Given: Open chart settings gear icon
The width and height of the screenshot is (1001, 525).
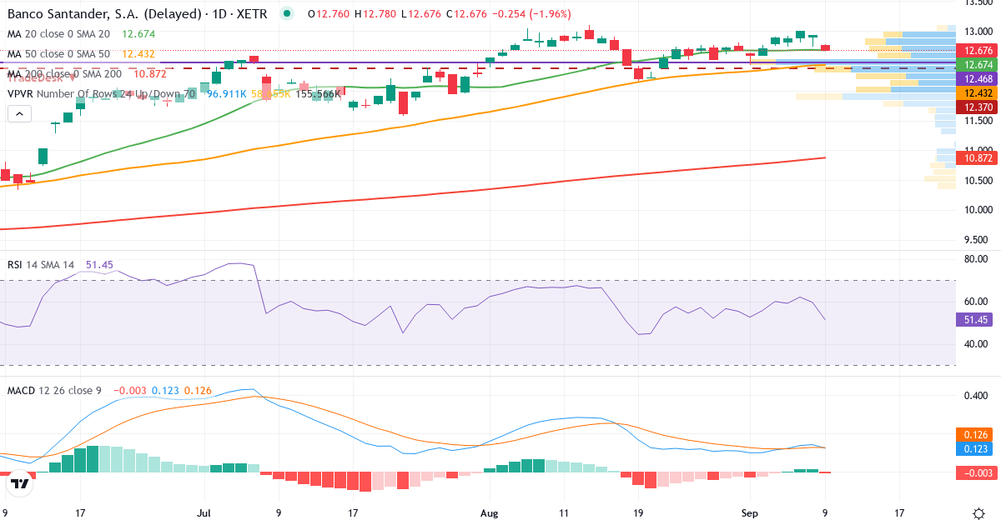Looking at the screenshot, I should [978, 513].
